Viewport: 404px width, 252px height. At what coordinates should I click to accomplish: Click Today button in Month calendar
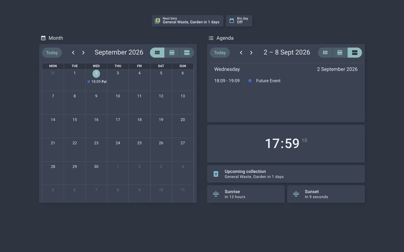coord(52,52)
